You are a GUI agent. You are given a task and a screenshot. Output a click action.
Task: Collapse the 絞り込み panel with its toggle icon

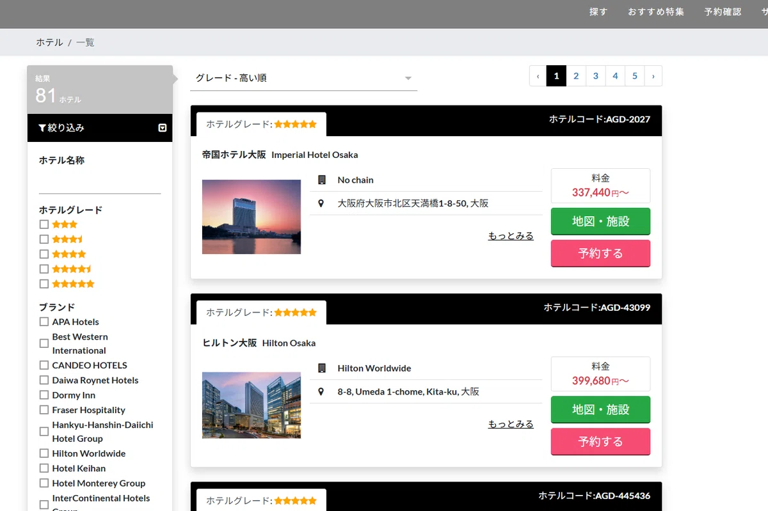pyautogui.click(x=163, y=128)
